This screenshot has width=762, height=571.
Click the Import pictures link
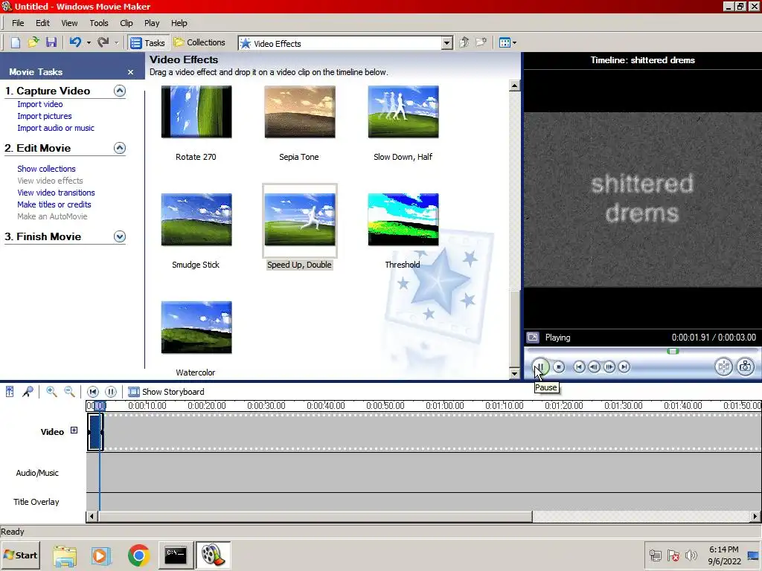click(44, 116)
